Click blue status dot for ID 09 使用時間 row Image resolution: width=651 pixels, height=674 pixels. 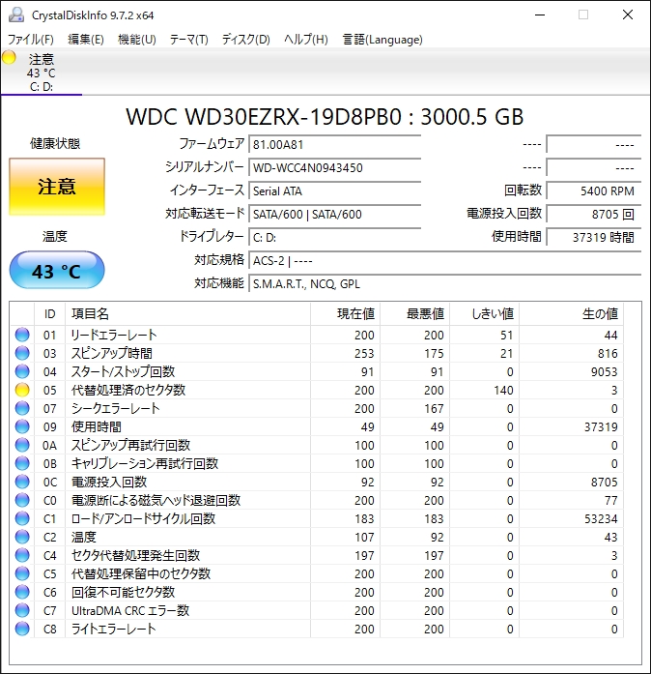[22, 426]
